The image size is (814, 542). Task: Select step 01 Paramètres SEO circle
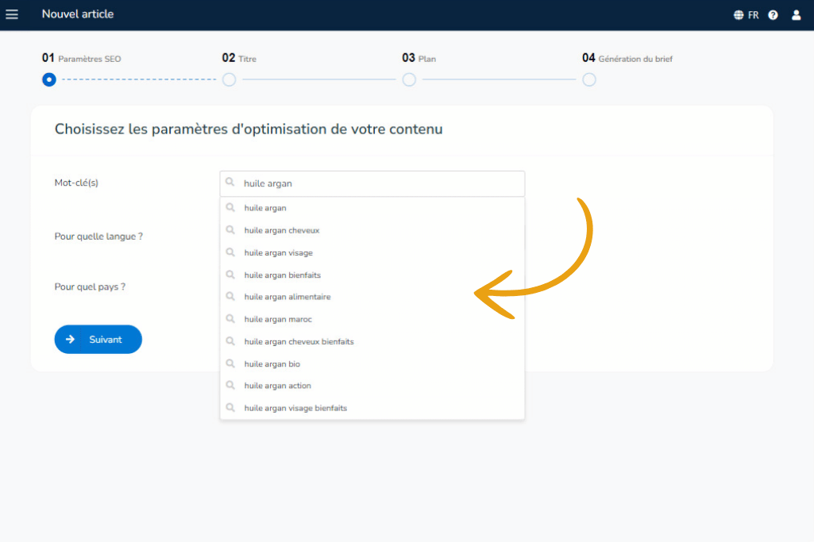click(48, 79)
